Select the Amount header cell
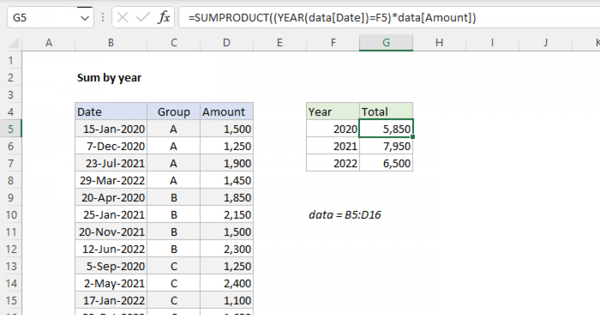The width and height of the screenshot is (600, 315). click(x=225, y=111)
